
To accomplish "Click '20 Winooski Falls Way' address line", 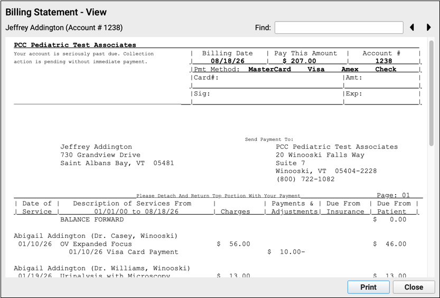I will point(320,155).
